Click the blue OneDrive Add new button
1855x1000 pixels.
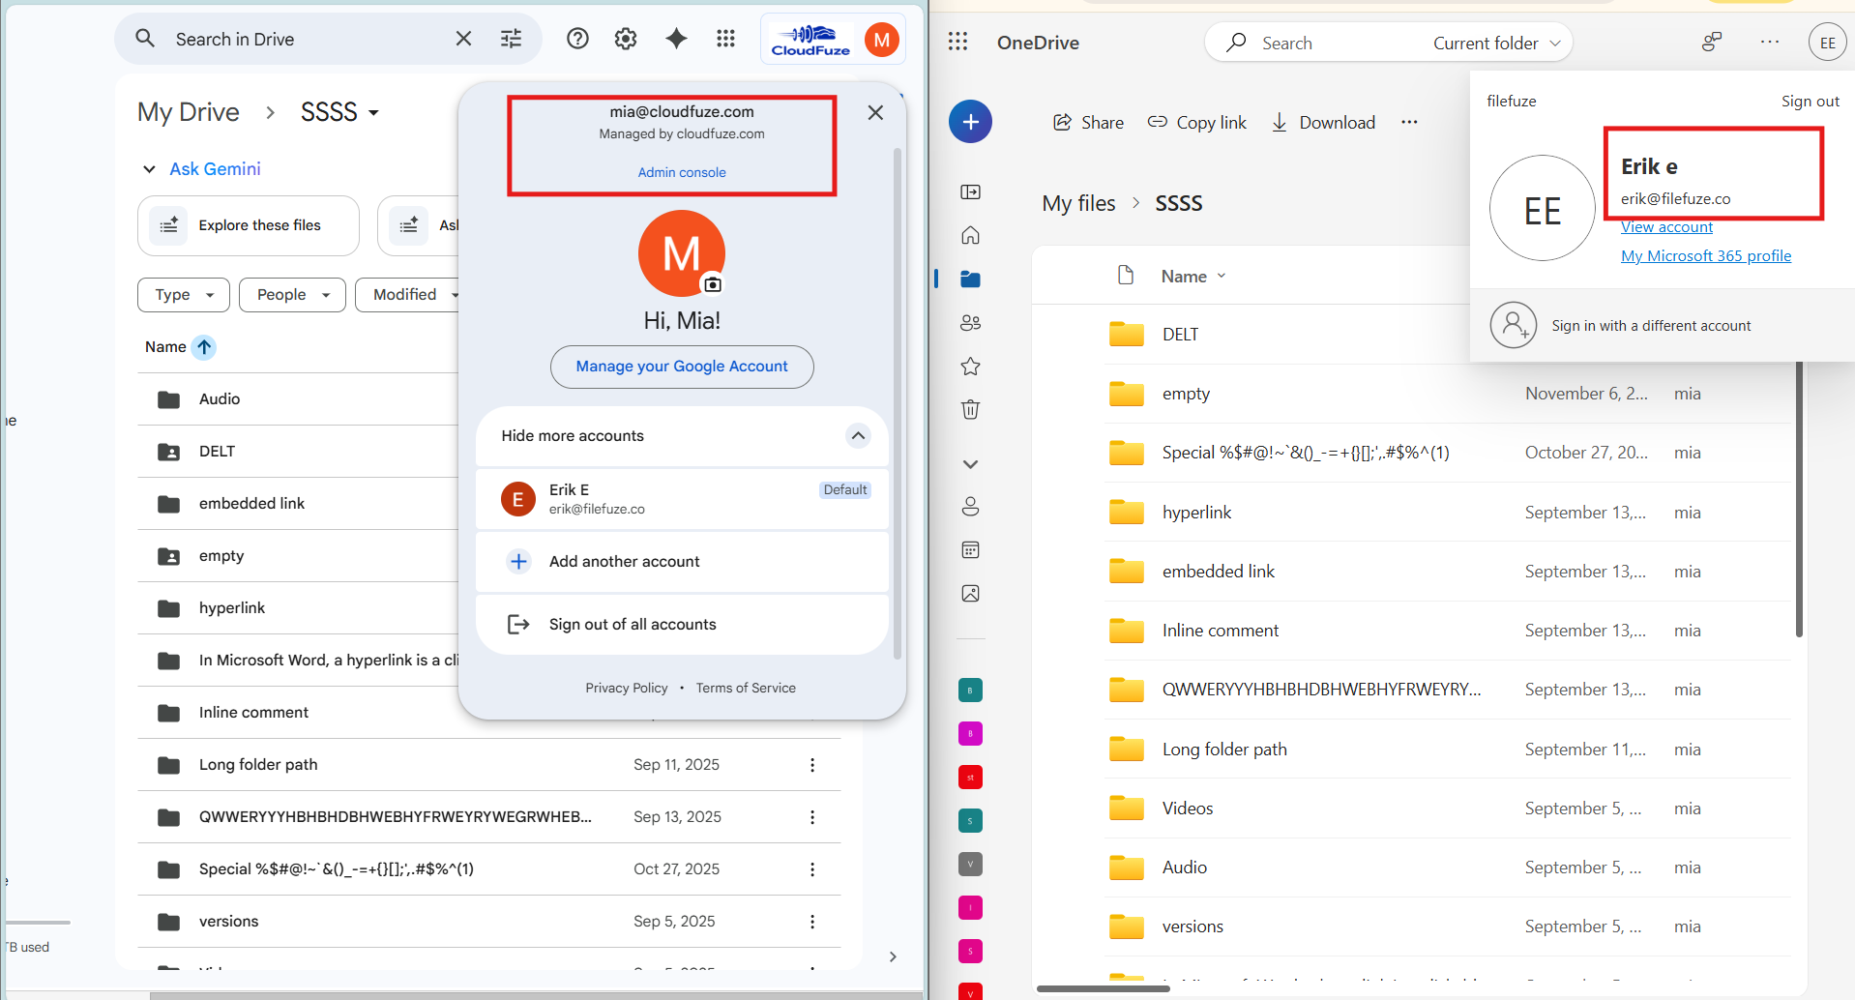tap(970, 122)
